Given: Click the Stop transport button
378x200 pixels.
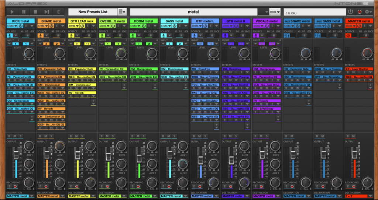Looking at the screenshot, I should pyautogui.click(x=35, y=12).
